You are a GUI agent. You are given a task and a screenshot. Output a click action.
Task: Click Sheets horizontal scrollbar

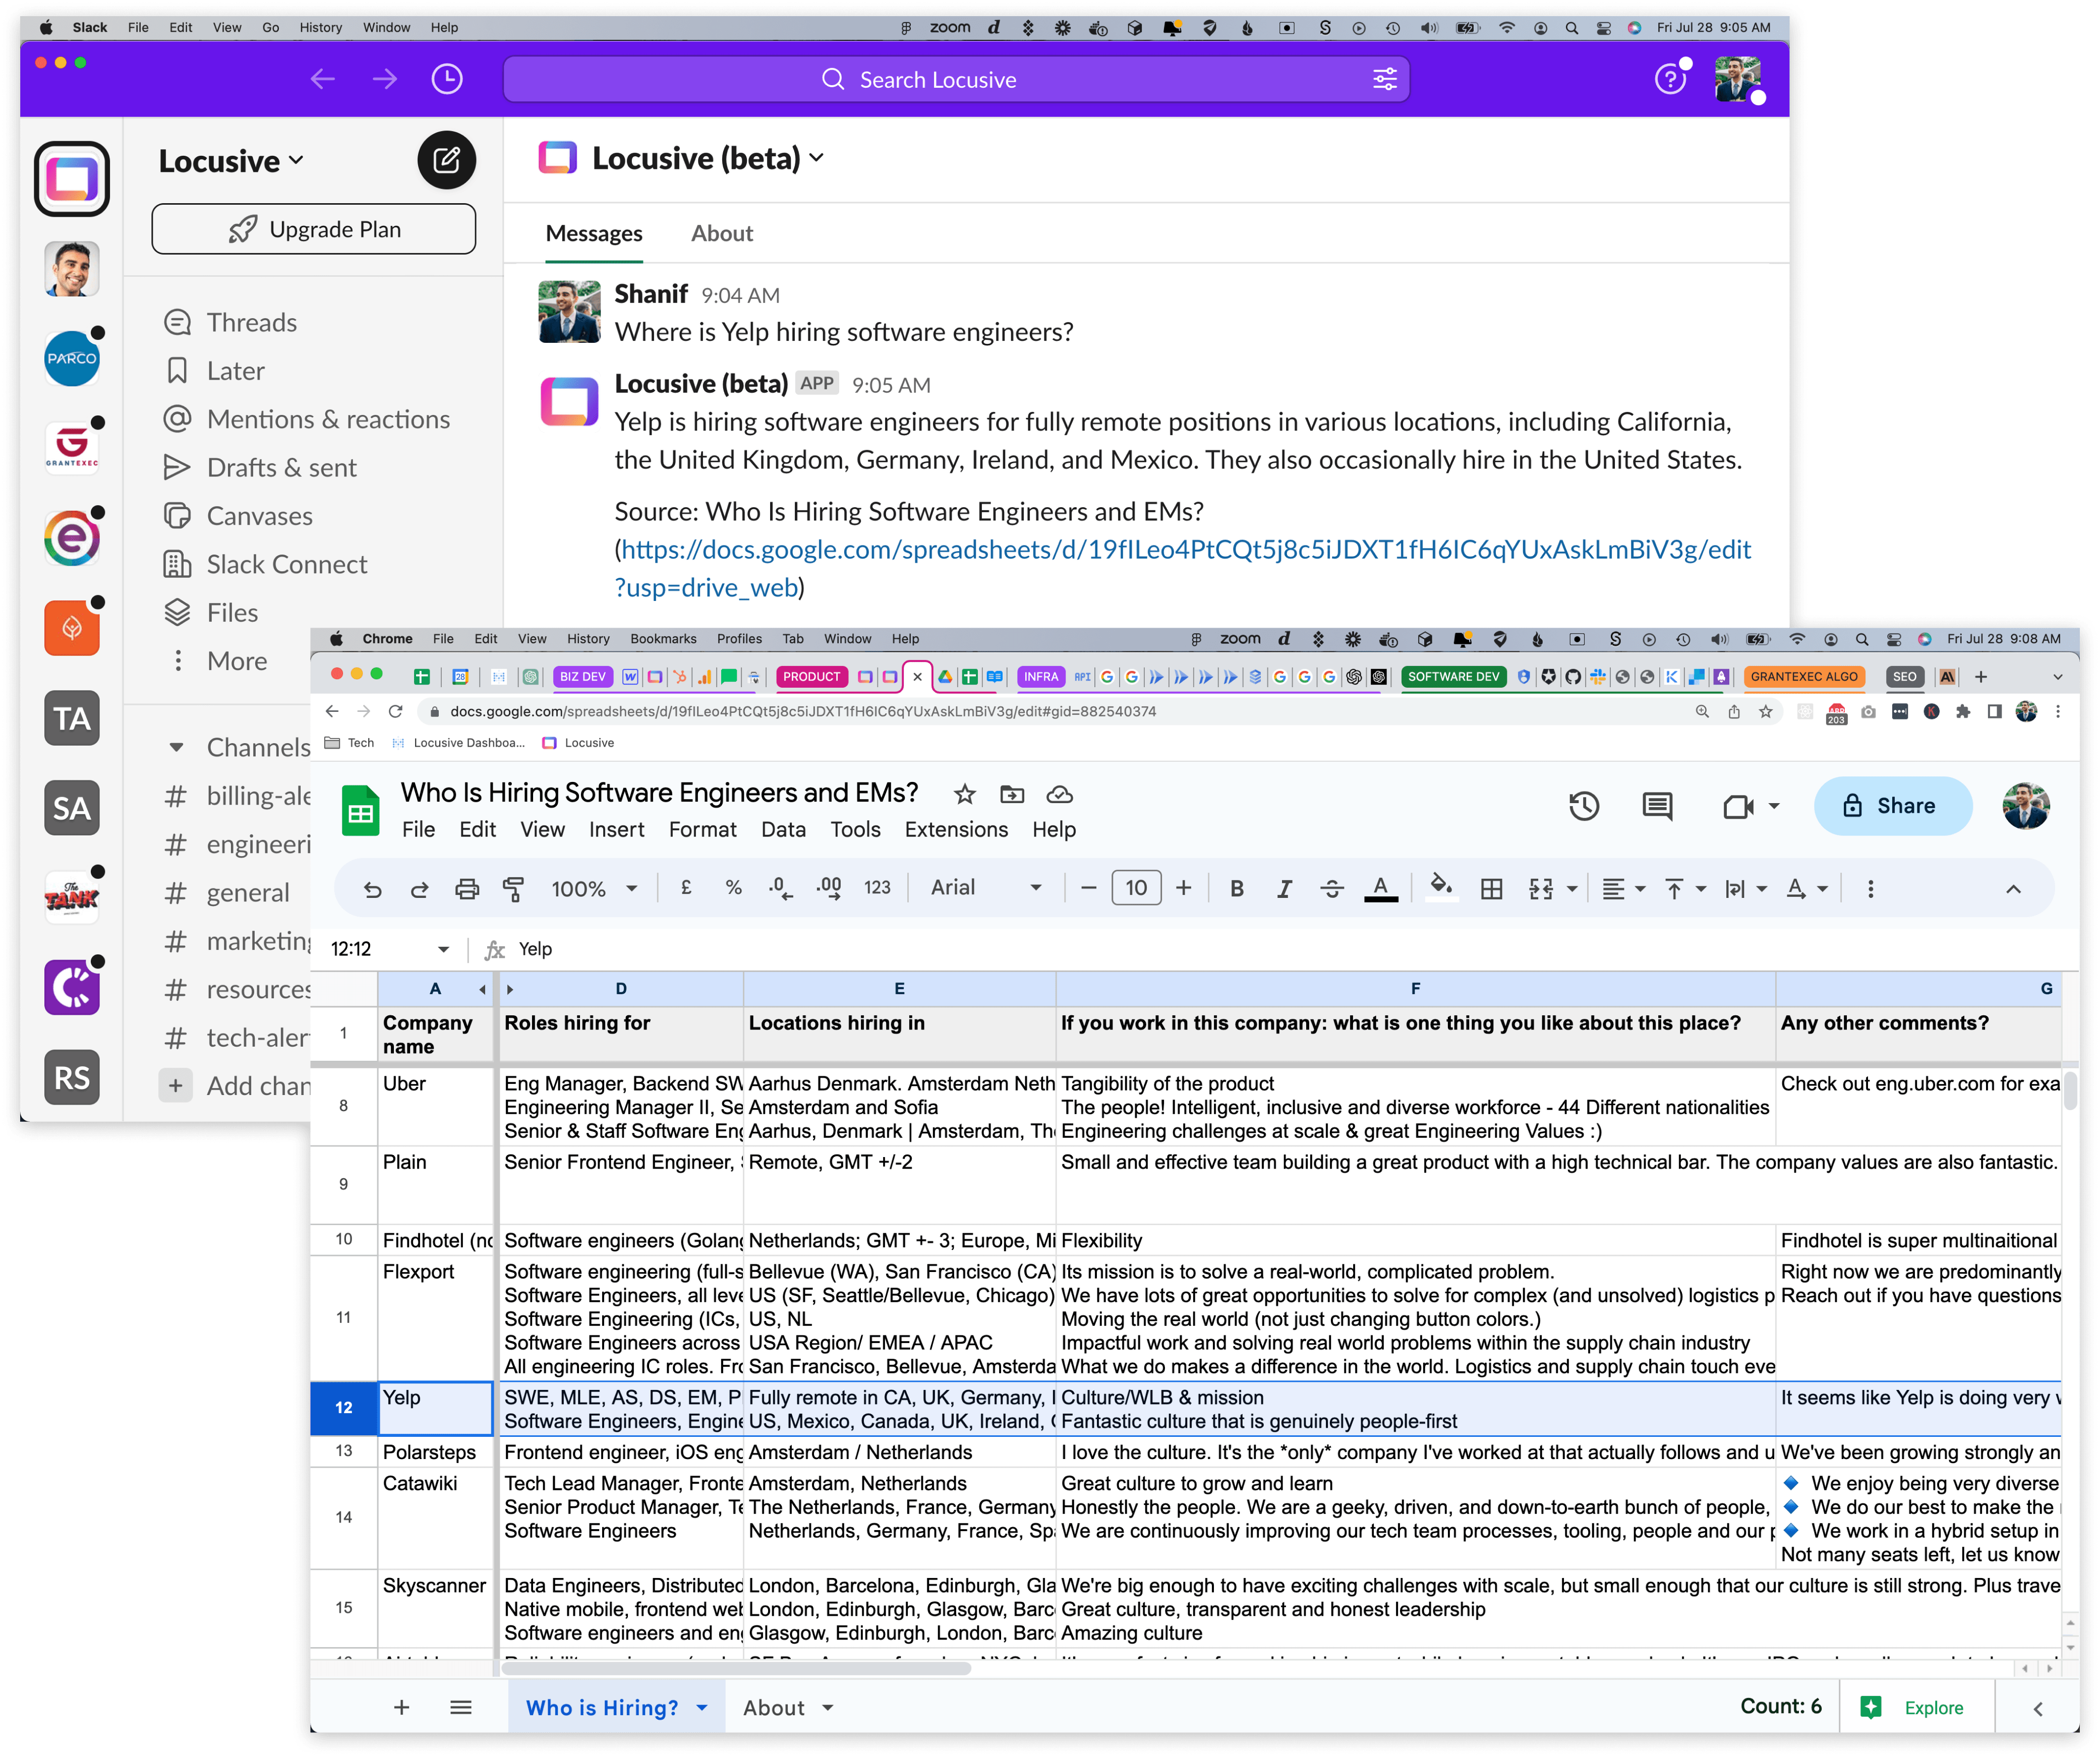pyautogui.click(x=735, y=1668)
